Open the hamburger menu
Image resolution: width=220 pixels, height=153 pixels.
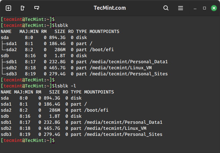click(x=181, y=8)
